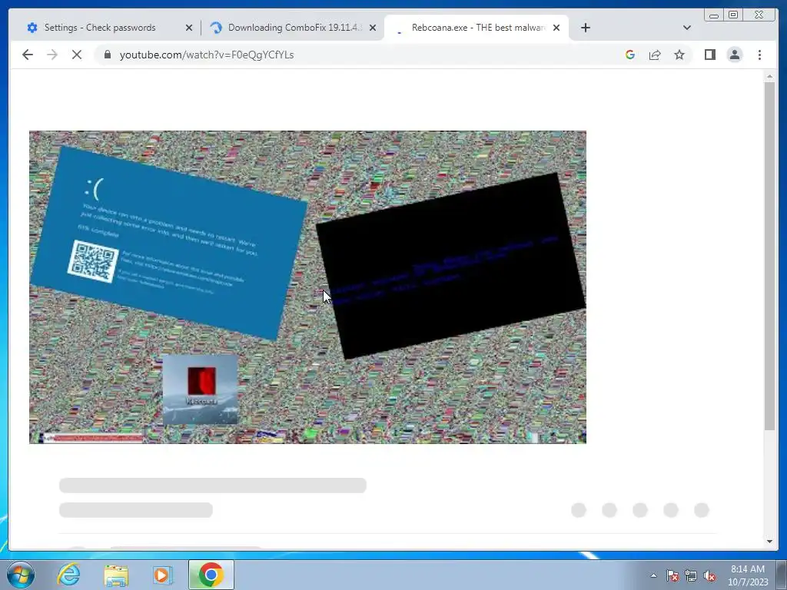This screenshot has width=787, height=590.
Task: Click the vertical scrollbar thumb
Action: pos(769,256)
